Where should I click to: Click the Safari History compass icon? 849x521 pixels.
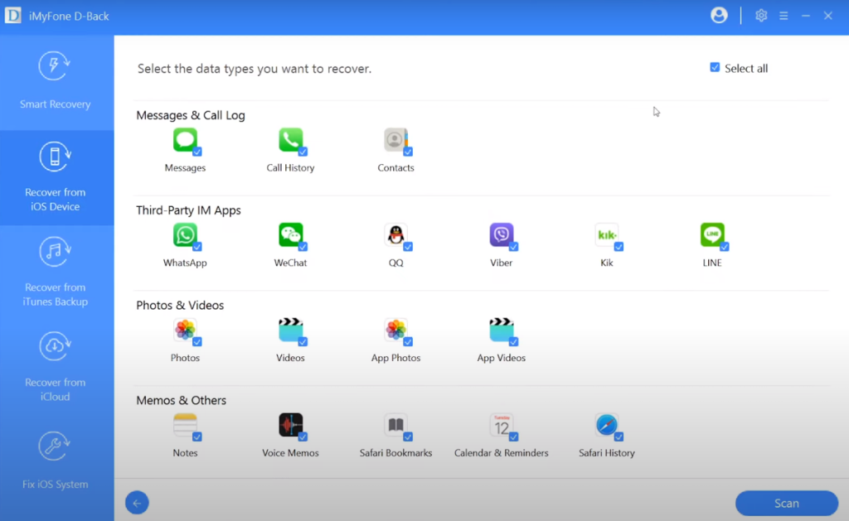click(606, 426)
